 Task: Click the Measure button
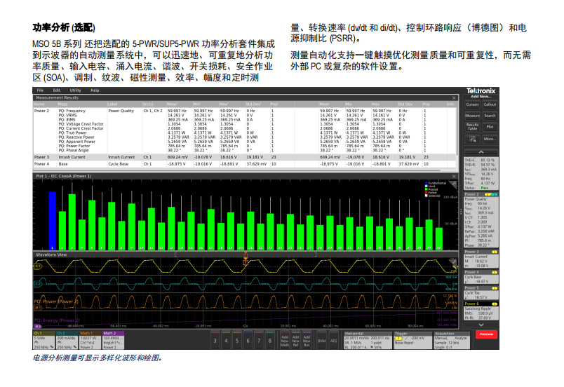[472, 116]
